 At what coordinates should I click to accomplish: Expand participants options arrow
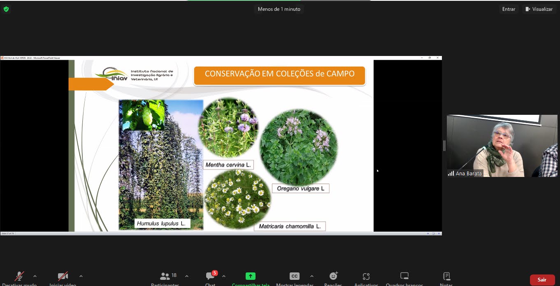point(187,276)
